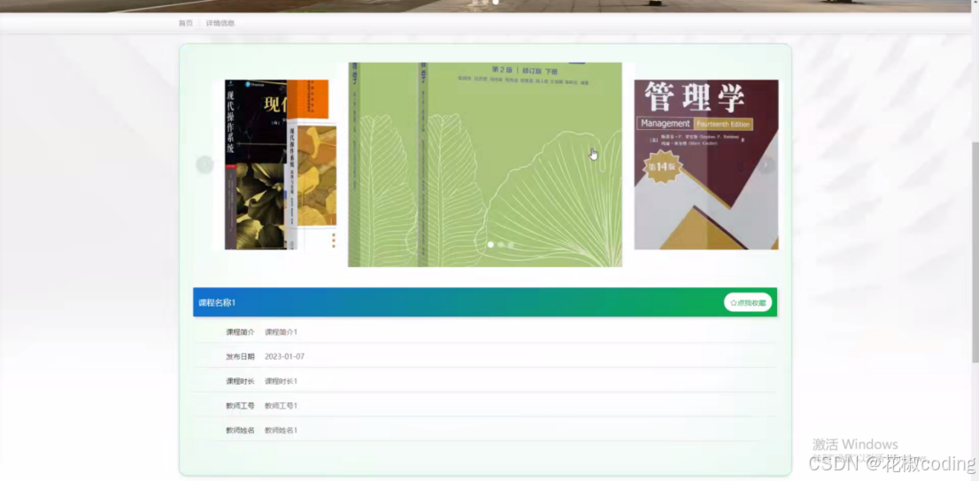Click the page vertical scrollbar thumb
Viewport: 979px width, 481px height.
[975, 252]
